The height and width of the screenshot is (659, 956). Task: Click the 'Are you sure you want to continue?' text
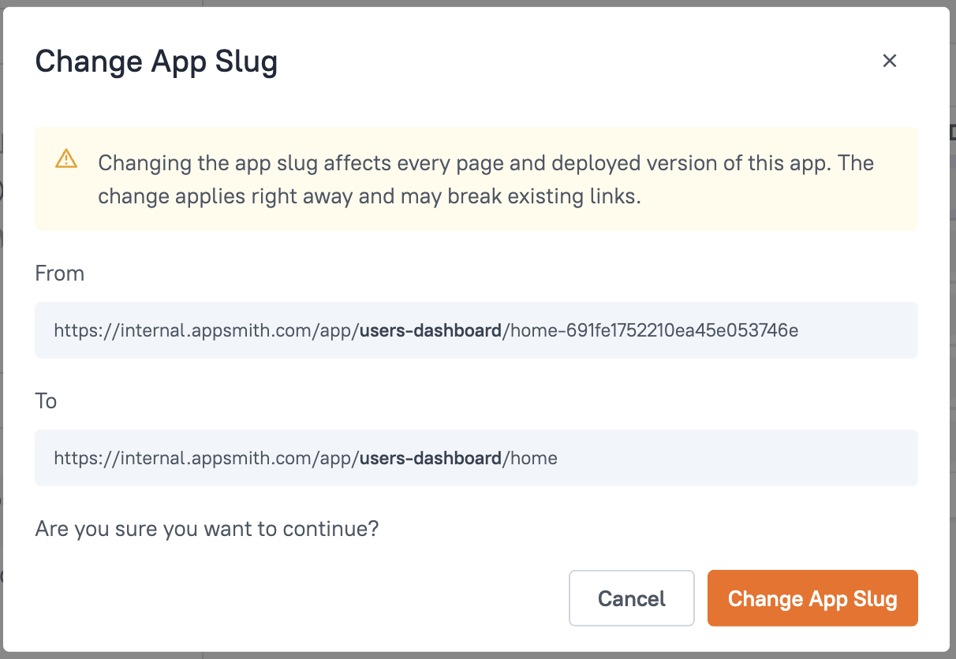[x=205, y=529]
